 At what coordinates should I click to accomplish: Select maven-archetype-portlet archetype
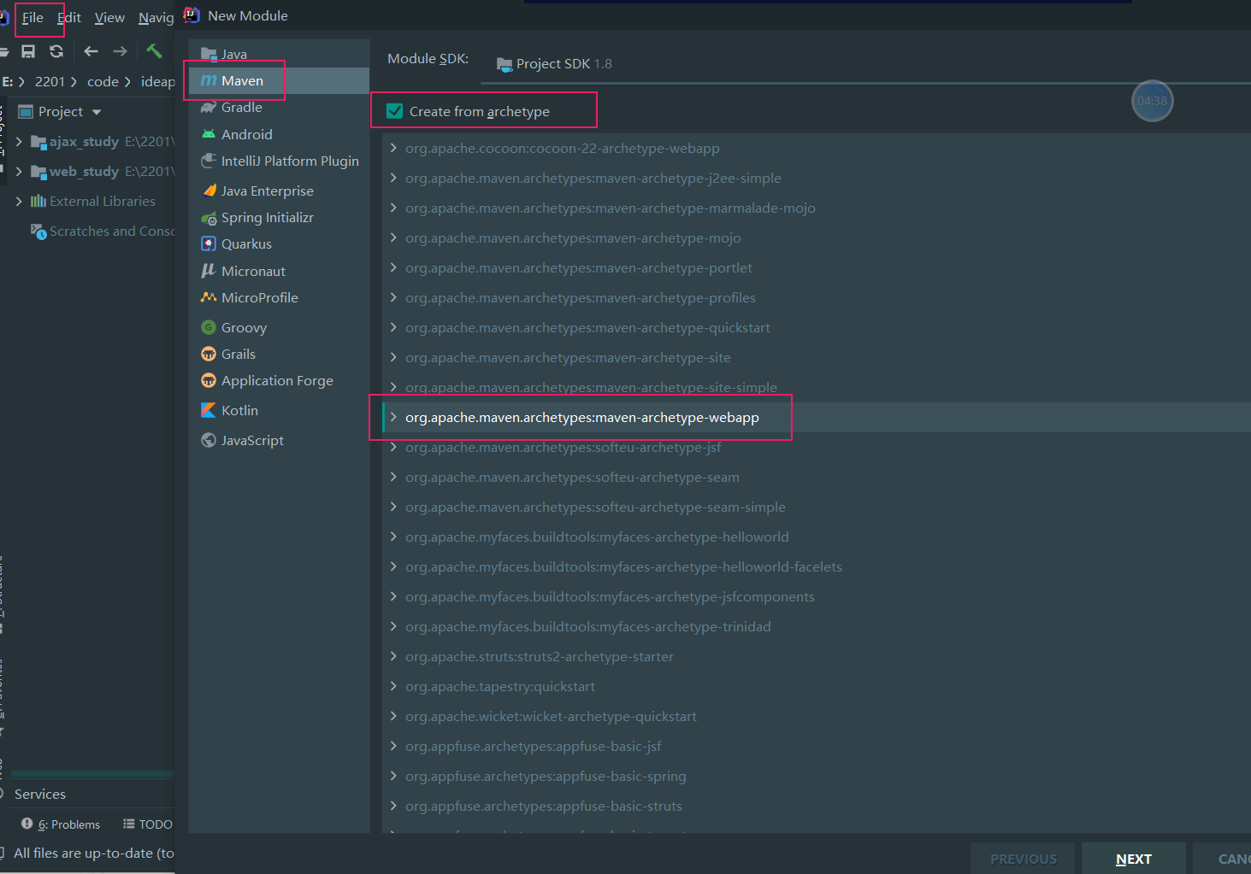point(579,267)
